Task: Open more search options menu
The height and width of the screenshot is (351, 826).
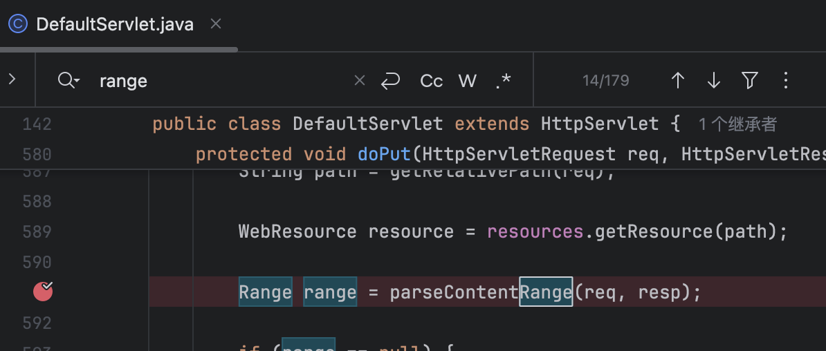Action: tap(785, 81)
